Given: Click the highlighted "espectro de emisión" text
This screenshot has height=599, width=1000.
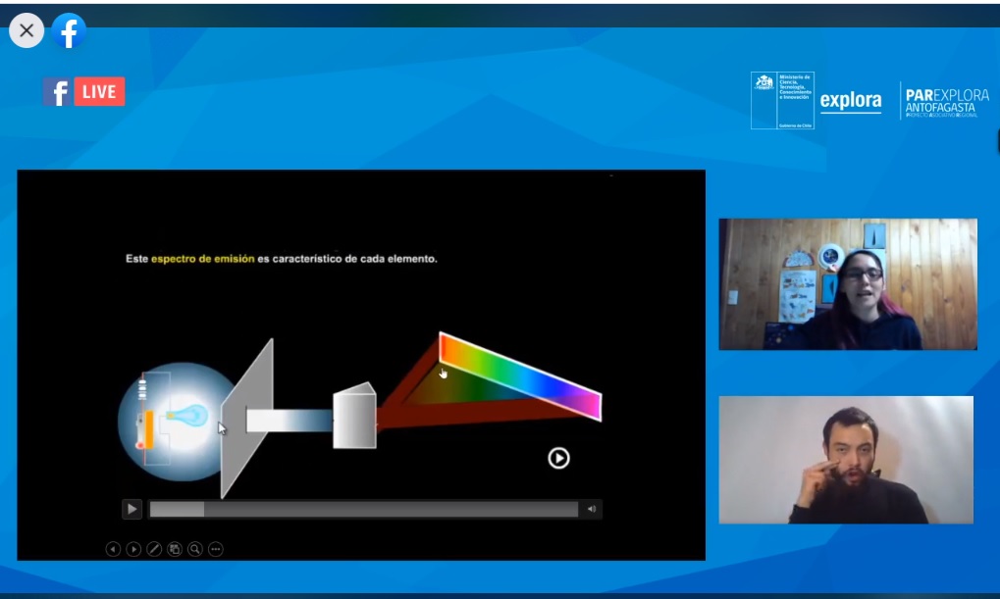Looking at the screenshot, I should [x=202, y=259].
